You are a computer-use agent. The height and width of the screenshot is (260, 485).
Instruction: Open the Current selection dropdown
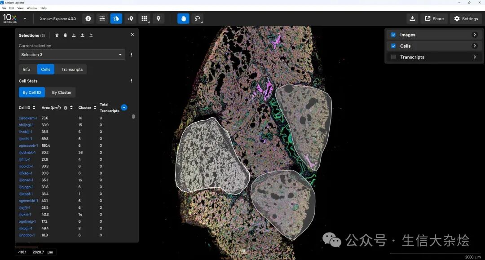point(72,55)
